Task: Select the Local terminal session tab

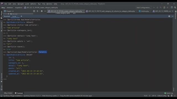Action: point(14,16)
